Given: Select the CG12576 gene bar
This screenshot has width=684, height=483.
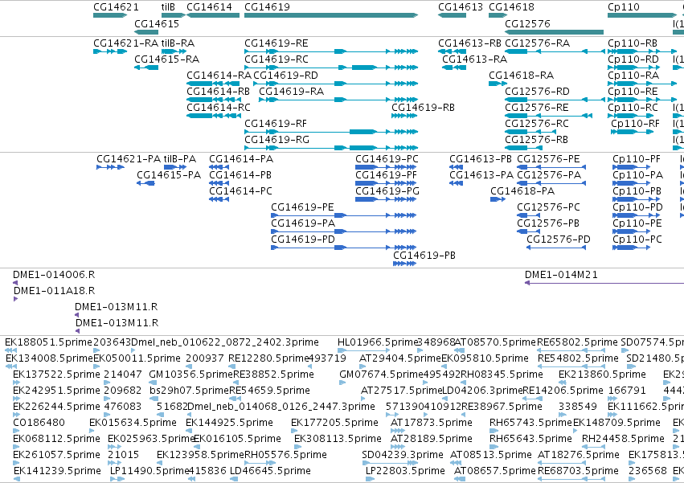Looking at the screenshot, I should 554,32.
